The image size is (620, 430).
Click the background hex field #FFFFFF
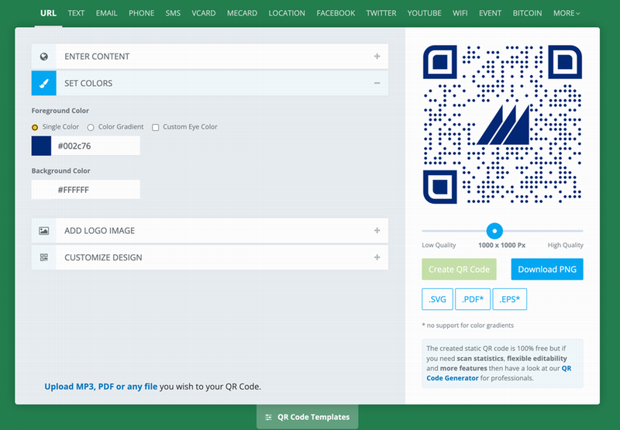[x=95, y=190]
